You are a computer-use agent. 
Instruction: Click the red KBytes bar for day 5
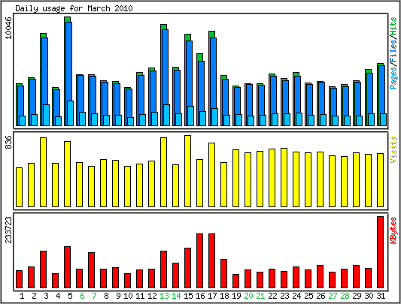67,267
